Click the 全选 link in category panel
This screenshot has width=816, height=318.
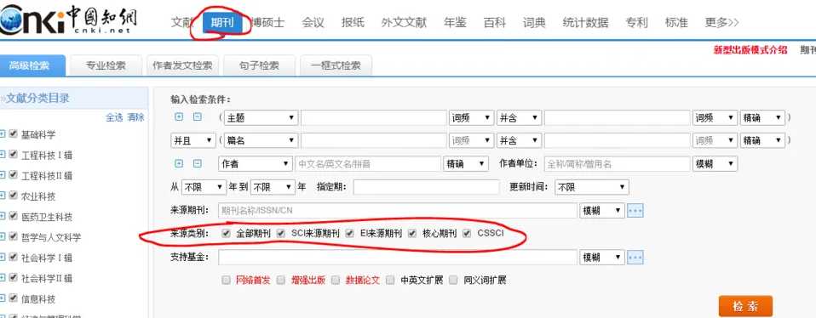(114, 117)
